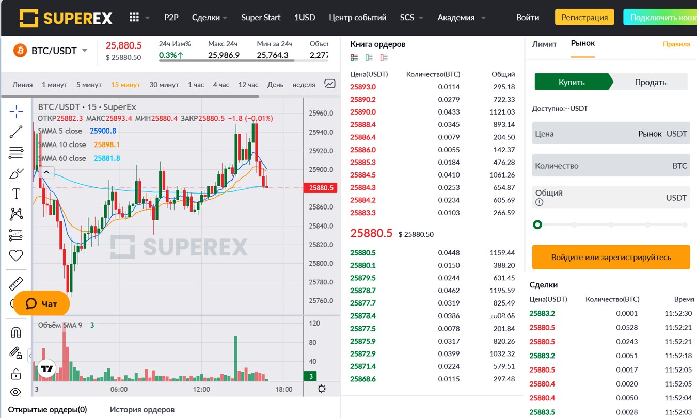Open the heart icons tool
This screenshot has width=697, height=418.
pos(16,255)
